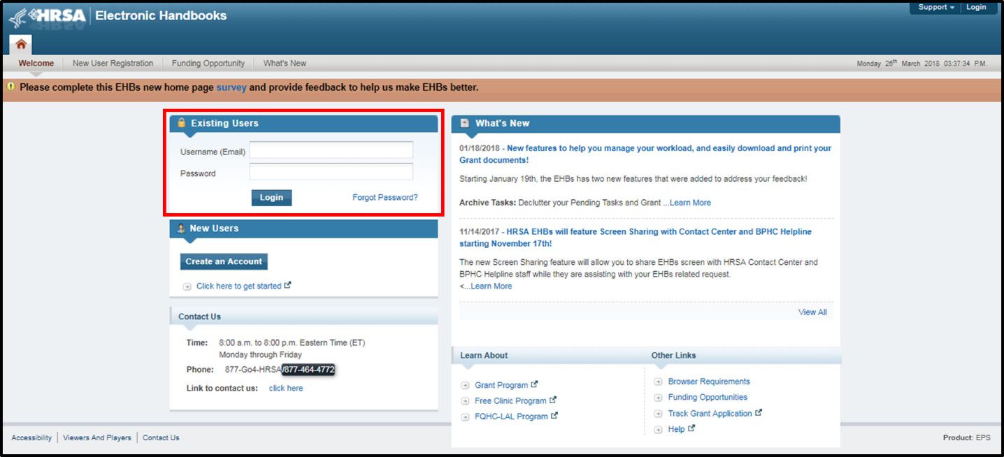Click external-link icon after get started link
Image resolution: width=1004 pixels, height=457 pixels.
pos(288,285)
